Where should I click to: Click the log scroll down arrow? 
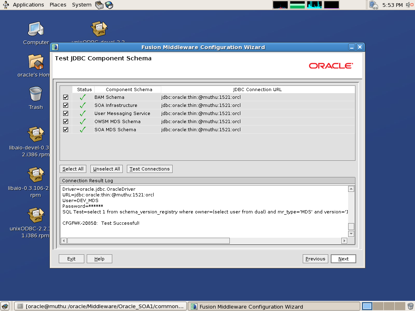point(351,234)
